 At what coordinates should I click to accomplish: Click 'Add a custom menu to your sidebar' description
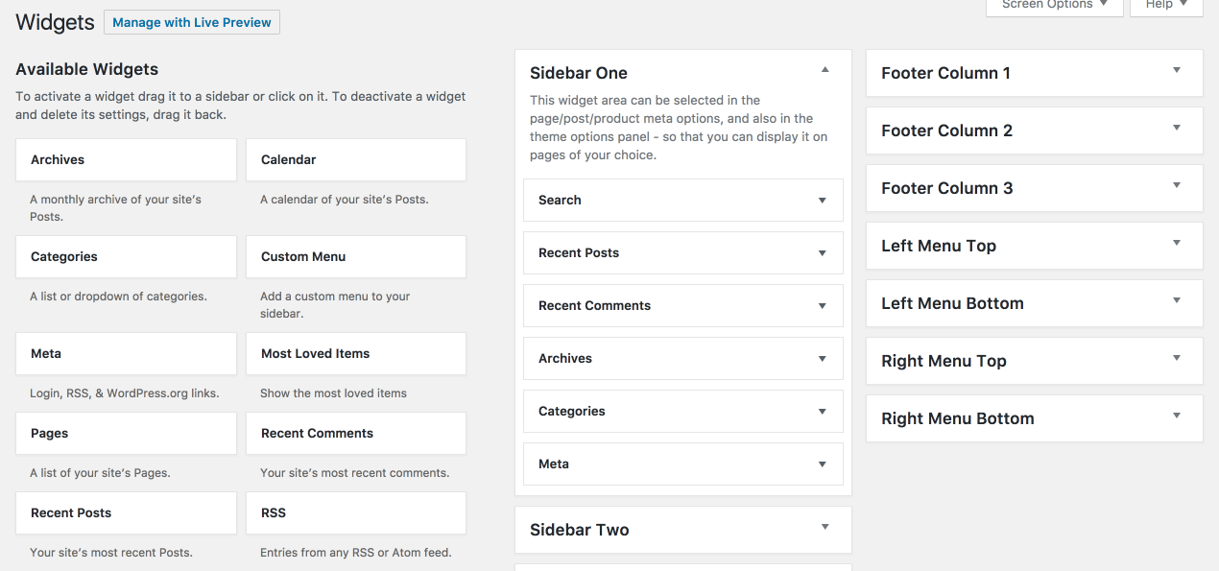click(x=335, y=305)
